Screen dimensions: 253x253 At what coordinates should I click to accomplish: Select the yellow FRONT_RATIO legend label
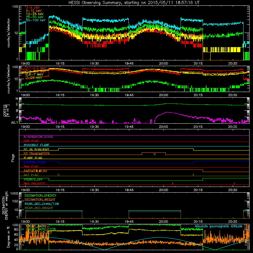(36, 226)
